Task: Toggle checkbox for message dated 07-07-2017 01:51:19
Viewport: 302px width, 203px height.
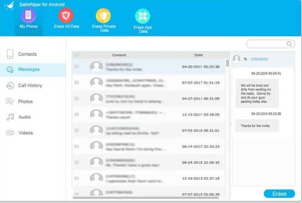Action: coord(76,83)
